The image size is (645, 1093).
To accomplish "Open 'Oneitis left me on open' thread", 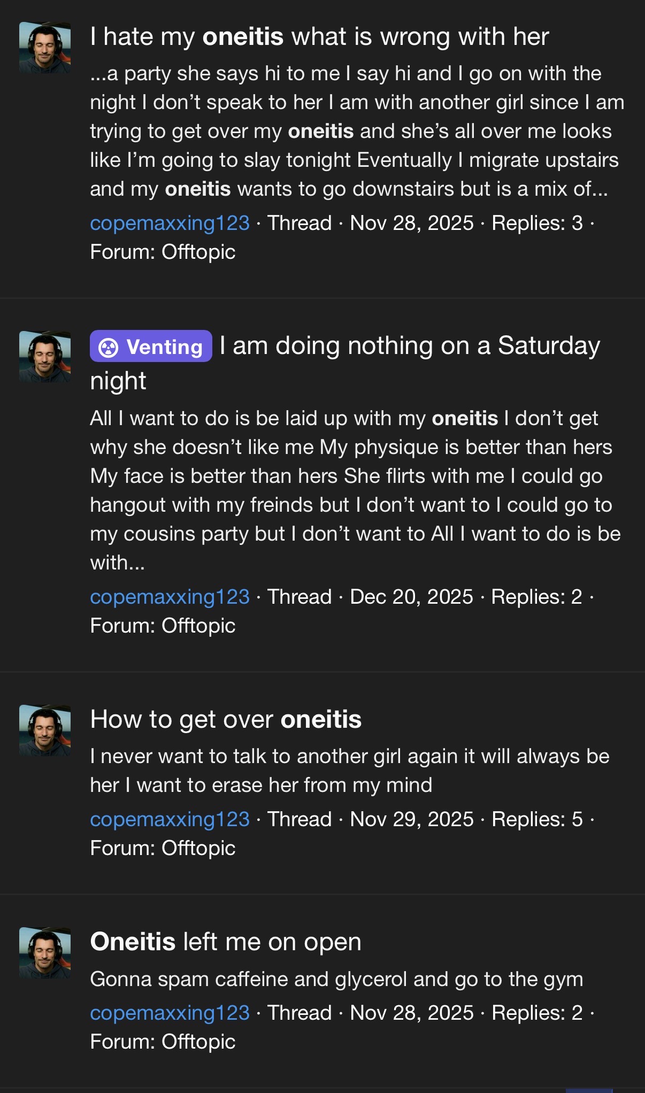I will (226, 942).
